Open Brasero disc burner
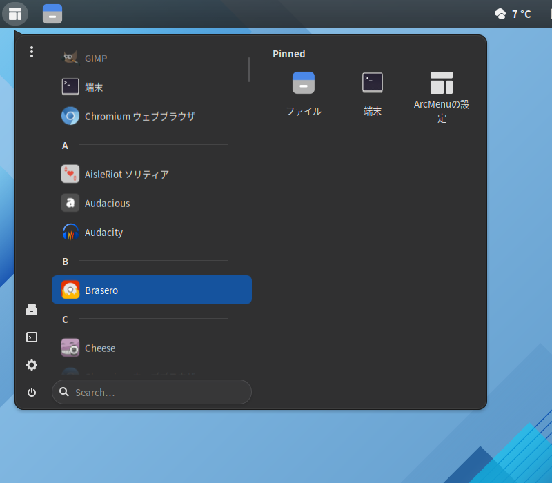The image size is (552, 483). (x=151, y=290)
